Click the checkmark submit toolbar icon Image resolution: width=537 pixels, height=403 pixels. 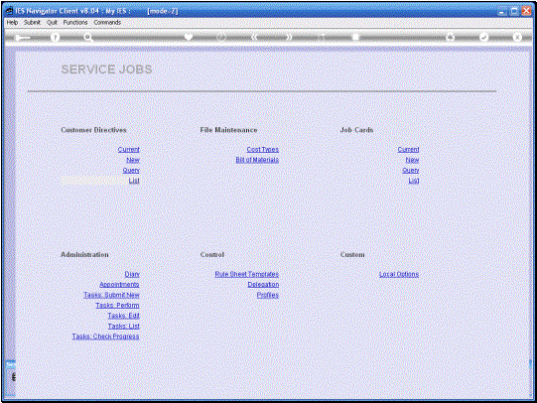(x=483, y=37)
